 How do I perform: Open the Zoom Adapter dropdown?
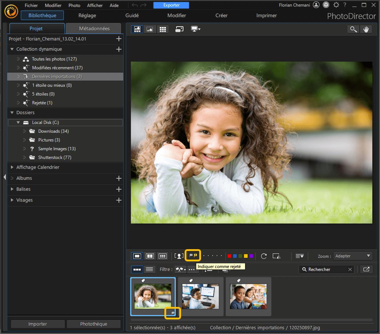(x=353, y=256)
